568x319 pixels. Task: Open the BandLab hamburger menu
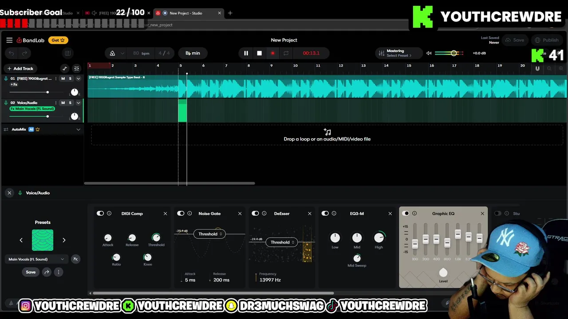pyautogui.click(x=9, y=40)
